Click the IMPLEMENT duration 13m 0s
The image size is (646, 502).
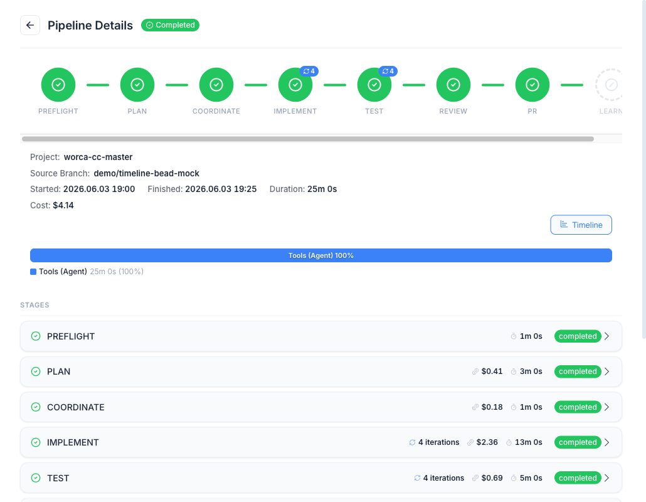tap(529, 442)
